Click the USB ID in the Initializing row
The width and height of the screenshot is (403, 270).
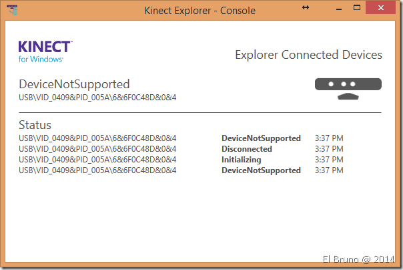point(97,160)
